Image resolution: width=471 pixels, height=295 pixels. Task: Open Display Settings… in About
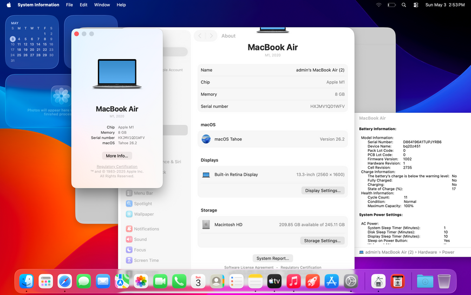[323, 190]
